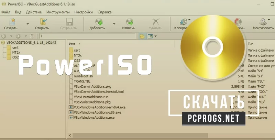Viewport: 275px width, 140px height.
Task: Click icon of VBoxWindowsAdditions-x86.exe
Action: pyautogui.click(x=71, y=112)
